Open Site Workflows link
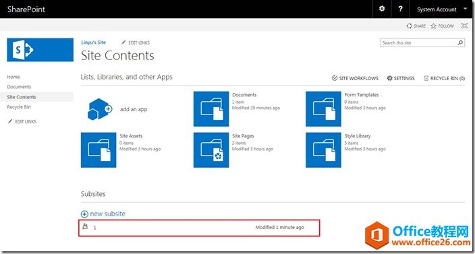The height and width of the screenshot is (254, 475). [x=355, y=78]
